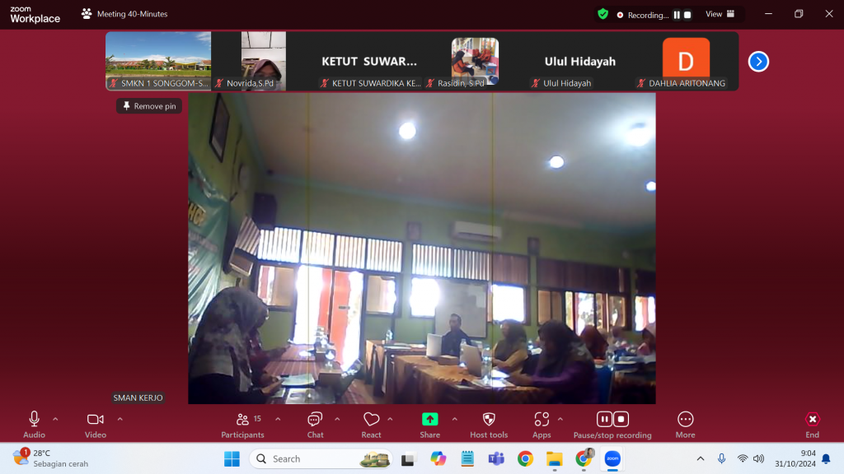The image size is (844, 474).
Task: Open Host tools shield menu
Action: pos(489,425)
